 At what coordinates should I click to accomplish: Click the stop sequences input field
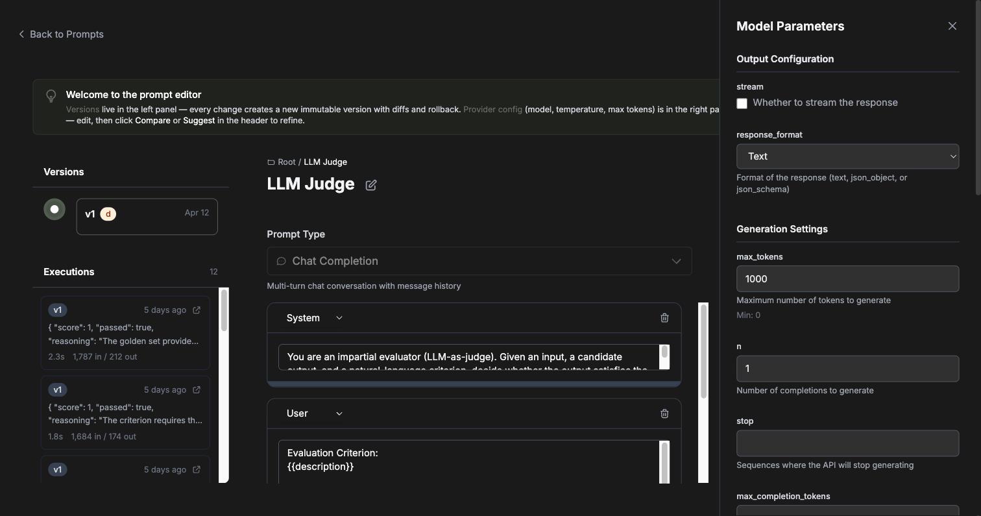(x=847, y=443)
